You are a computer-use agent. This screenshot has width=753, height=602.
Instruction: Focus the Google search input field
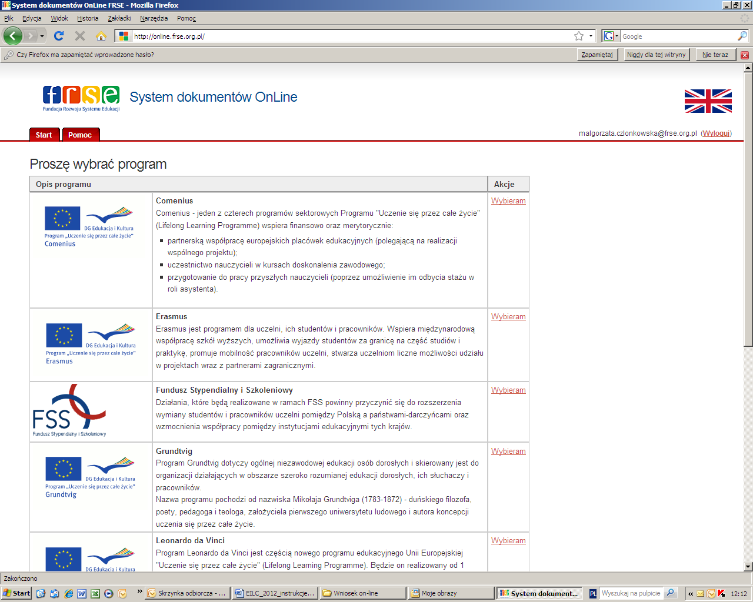pyautogui.click(x=678, y=36)
